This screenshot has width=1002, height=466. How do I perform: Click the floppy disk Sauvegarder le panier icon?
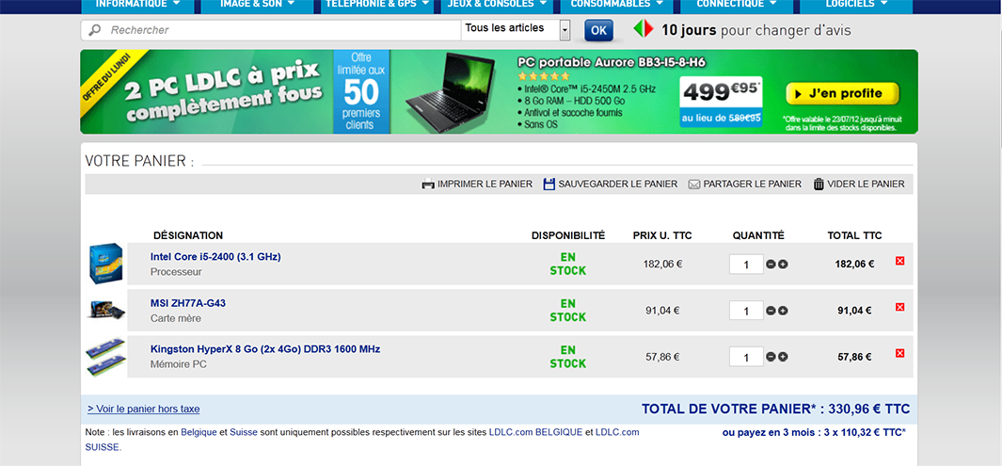point(549,185)
